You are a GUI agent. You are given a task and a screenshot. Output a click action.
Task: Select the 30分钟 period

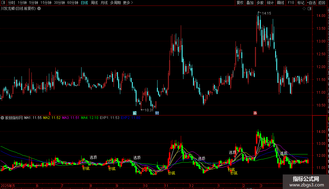[59, 3]
